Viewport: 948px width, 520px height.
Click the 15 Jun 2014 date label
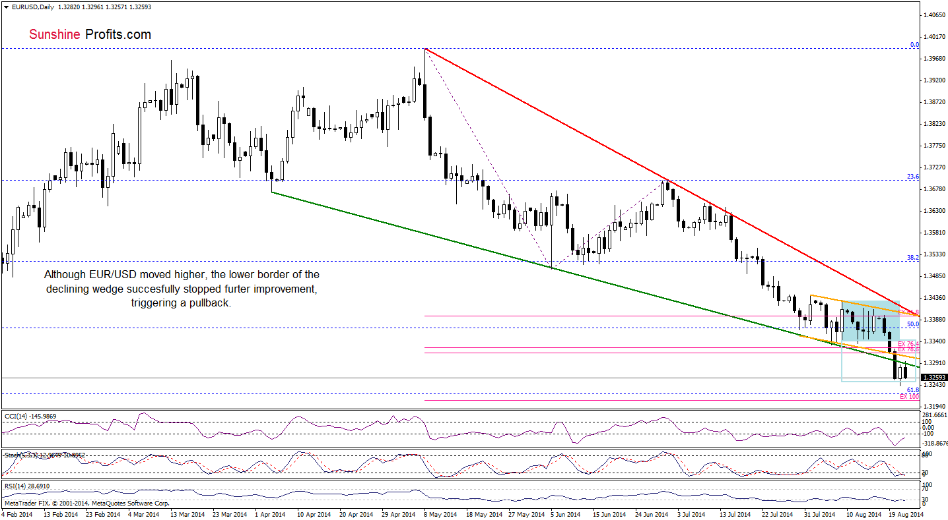coord(609,513)
